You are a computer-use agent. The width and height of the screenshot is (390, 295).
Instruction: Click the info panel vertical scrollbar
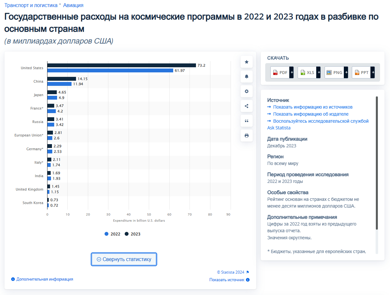pyautogui.click(x=377, y=163)
